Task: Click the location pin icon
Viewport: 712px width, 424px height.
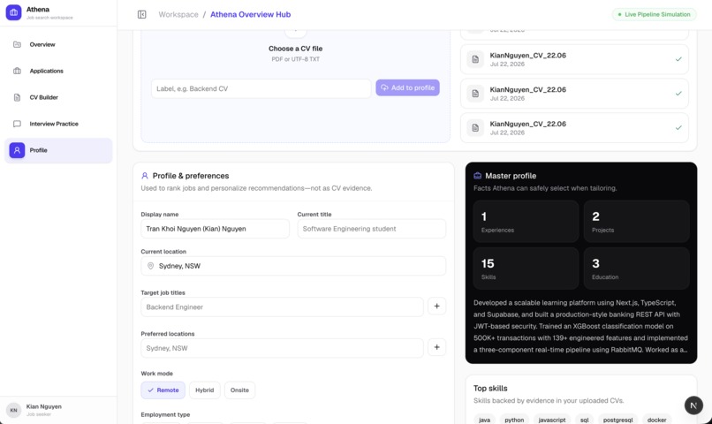Action: point(151,266)
